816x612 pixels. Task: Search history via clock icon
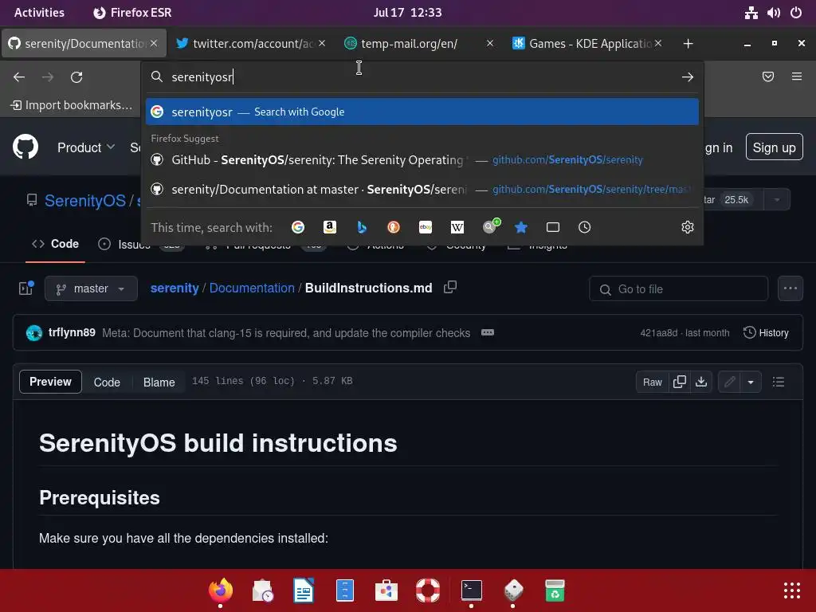[x=584, y=227]
